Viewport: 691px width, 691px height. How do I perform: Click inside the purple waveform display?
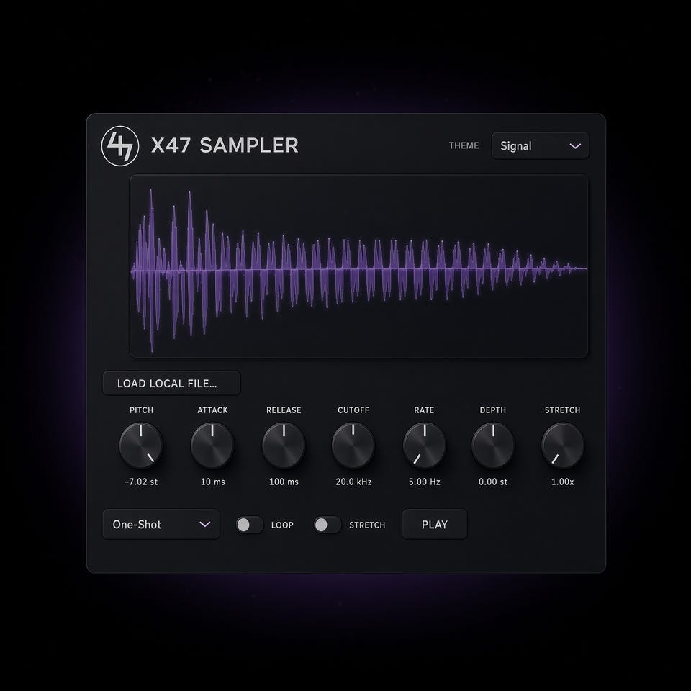pyautogui.click(x=358, y=266)
